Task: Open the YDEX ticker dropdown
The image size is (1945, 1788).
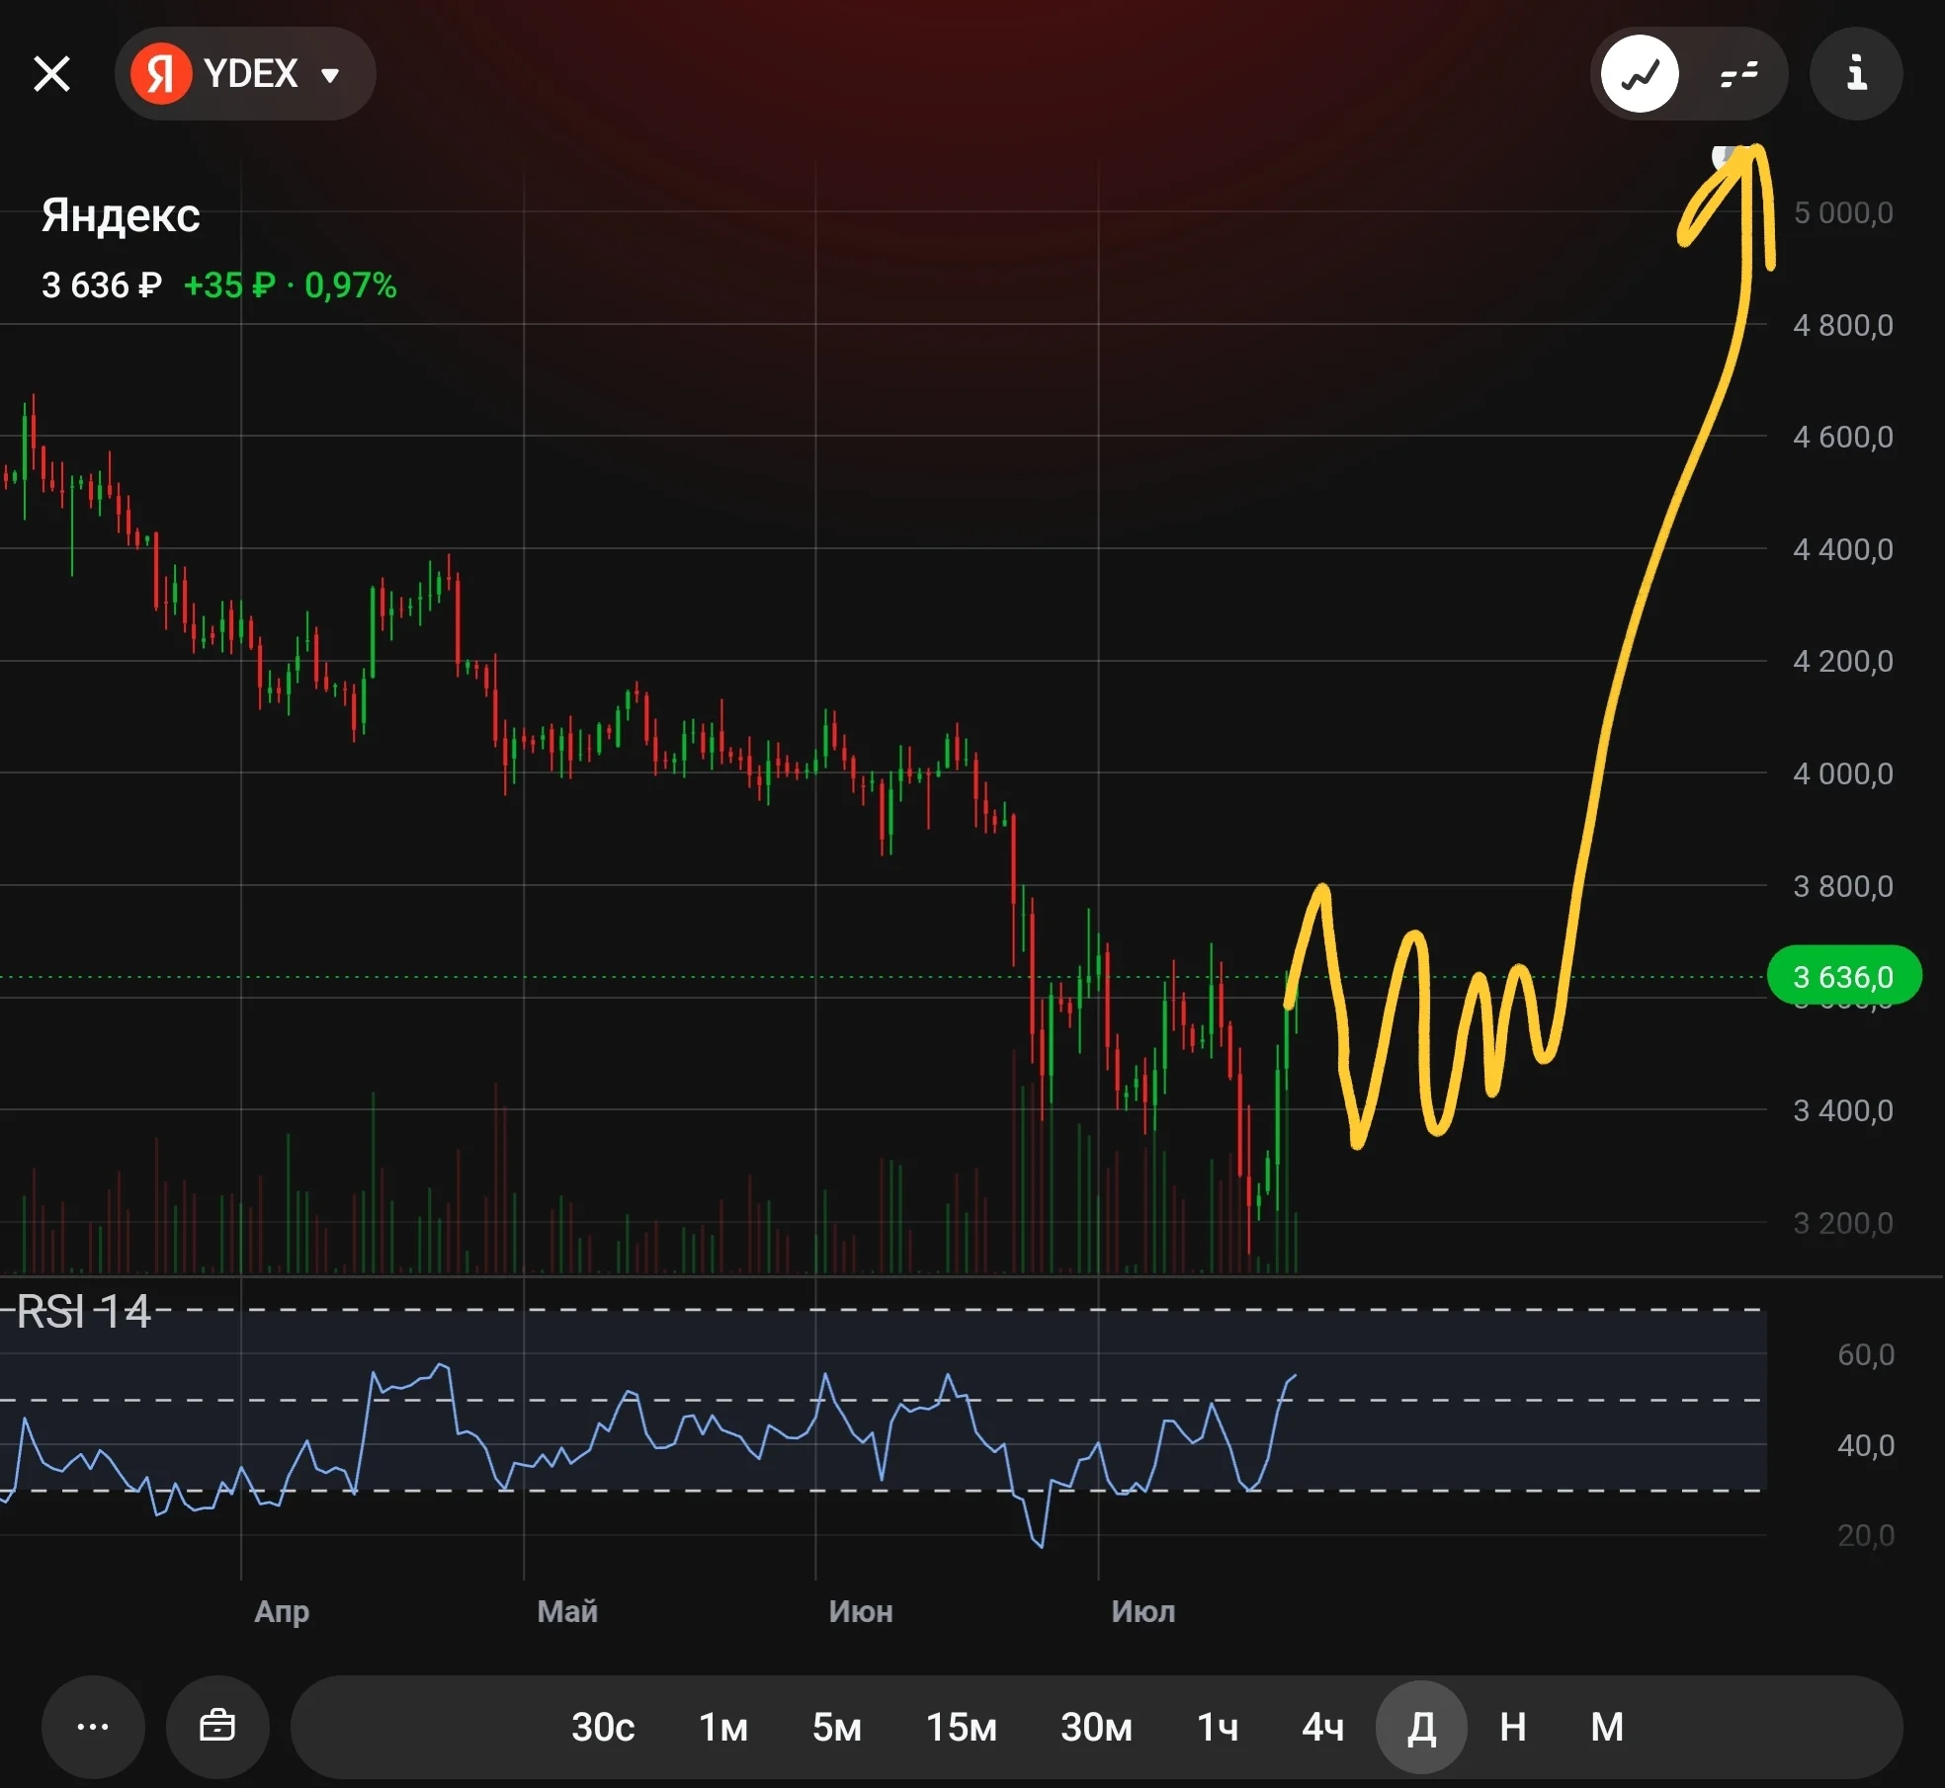Action: (245, 73)
